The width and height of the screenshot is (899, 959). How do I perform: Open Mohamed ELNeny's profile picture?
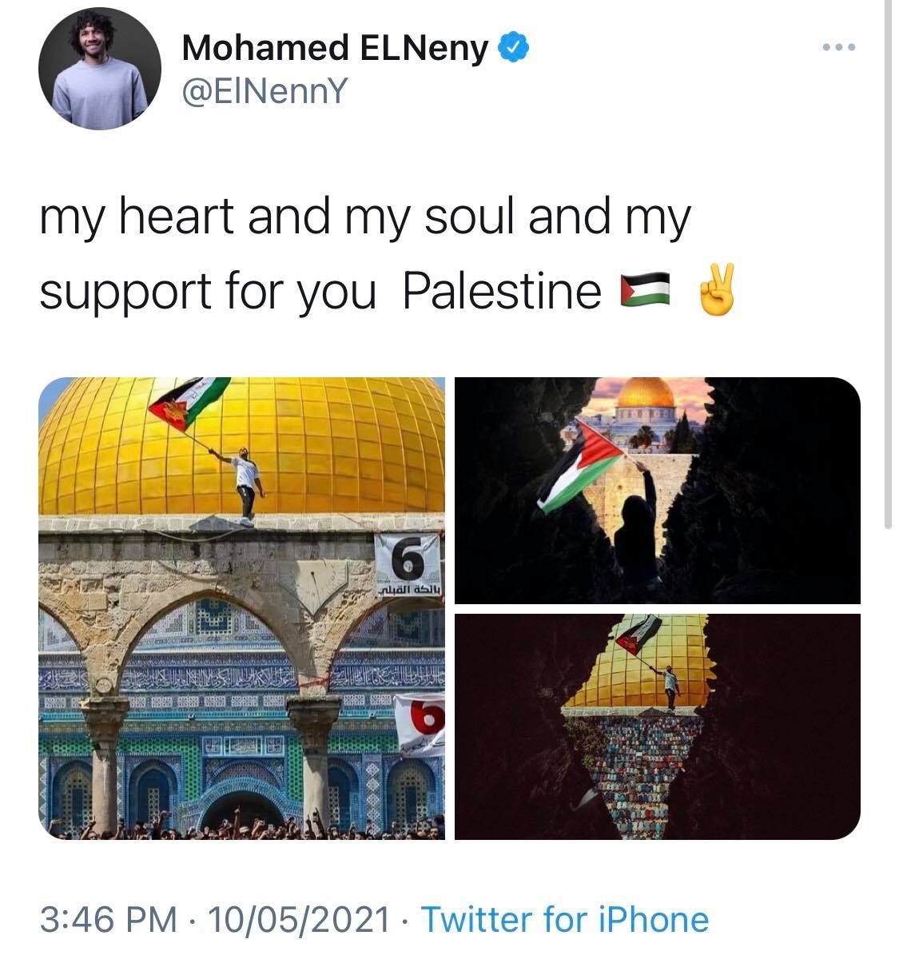(x=100, y=74)
